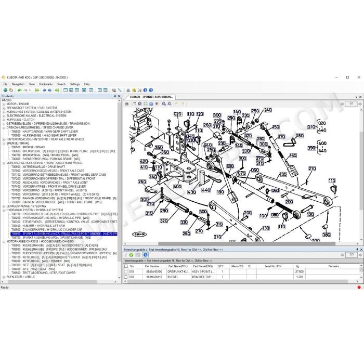This screenshot has width=364, height=364.
Task: Select the T08600 3PUNKT AUSHEBUN tab
Action: click(151, 97)
